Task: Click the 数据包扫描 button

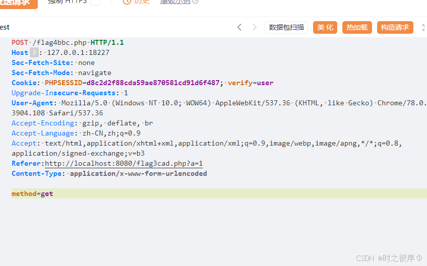Action: 286,27
